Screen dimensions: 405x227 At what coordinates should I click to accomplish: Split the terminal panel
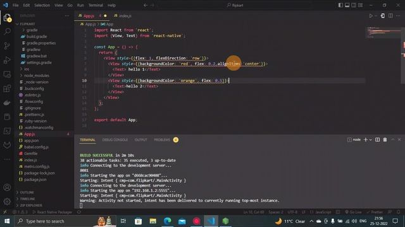[x=377, y=140]
